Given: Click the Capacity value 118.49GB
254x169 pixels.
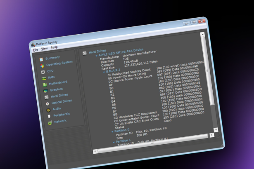Looking at the screenshot, I should [131, 61].
